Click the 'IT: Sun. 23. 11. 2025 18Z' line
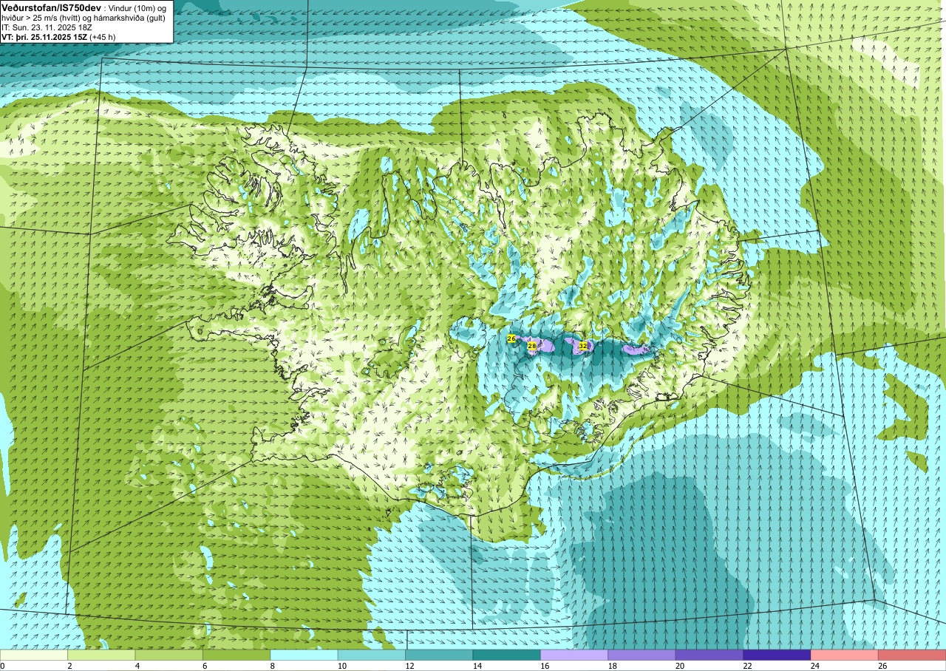 (47, 27)
